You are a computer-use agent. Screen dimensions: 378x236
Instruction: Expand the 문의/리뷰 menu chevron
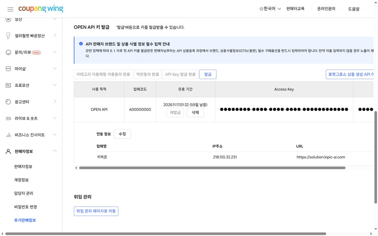55,52
